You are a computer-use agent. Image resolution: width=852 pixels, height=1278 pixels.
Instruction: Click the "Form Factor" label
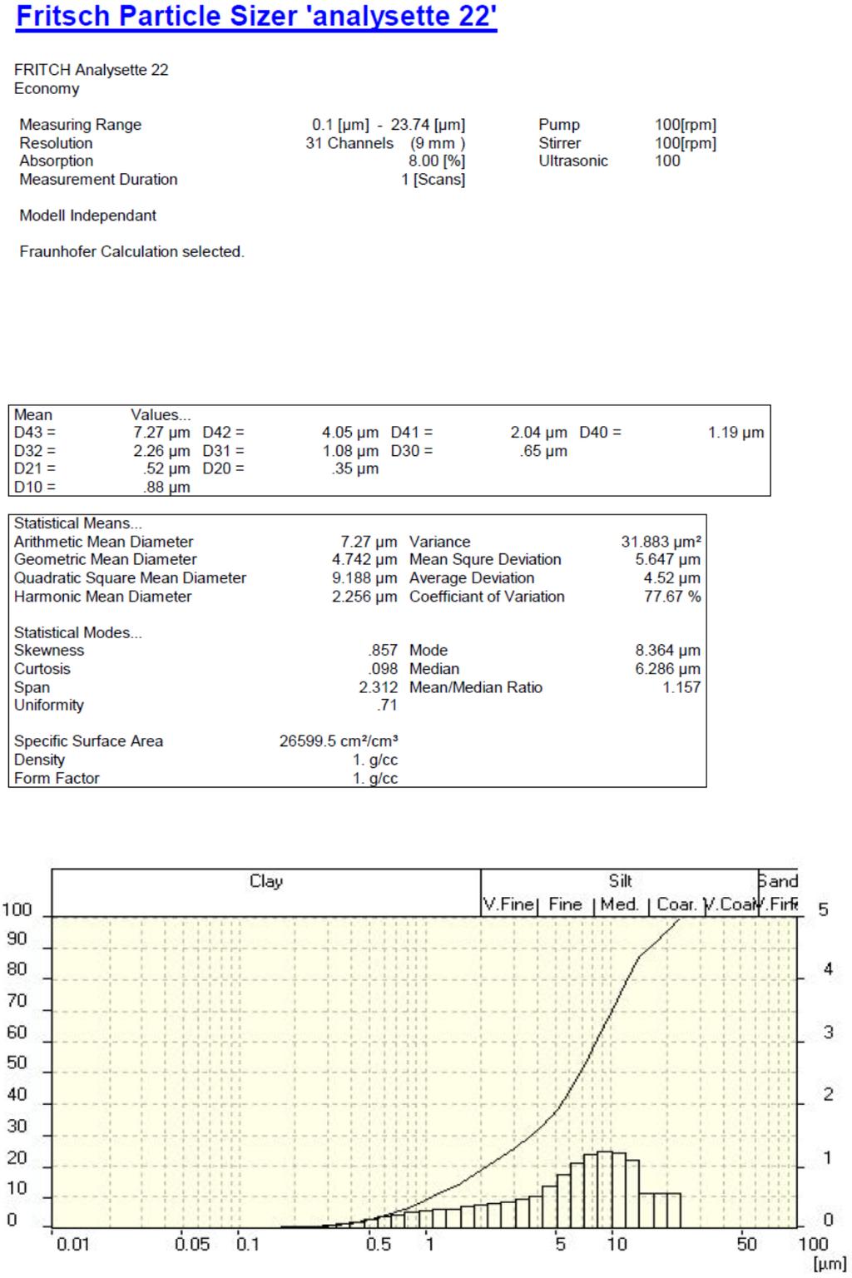[57, 779]
